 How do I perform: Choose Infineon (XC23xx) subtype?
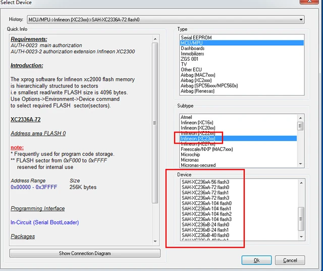pos(238,139)
